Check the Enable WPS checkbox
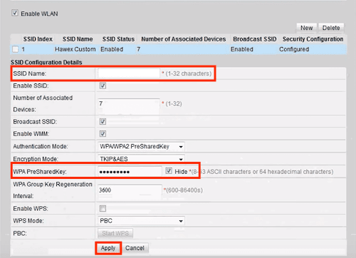This screenshot has width=356, height=258. click(x=103, y=208)
